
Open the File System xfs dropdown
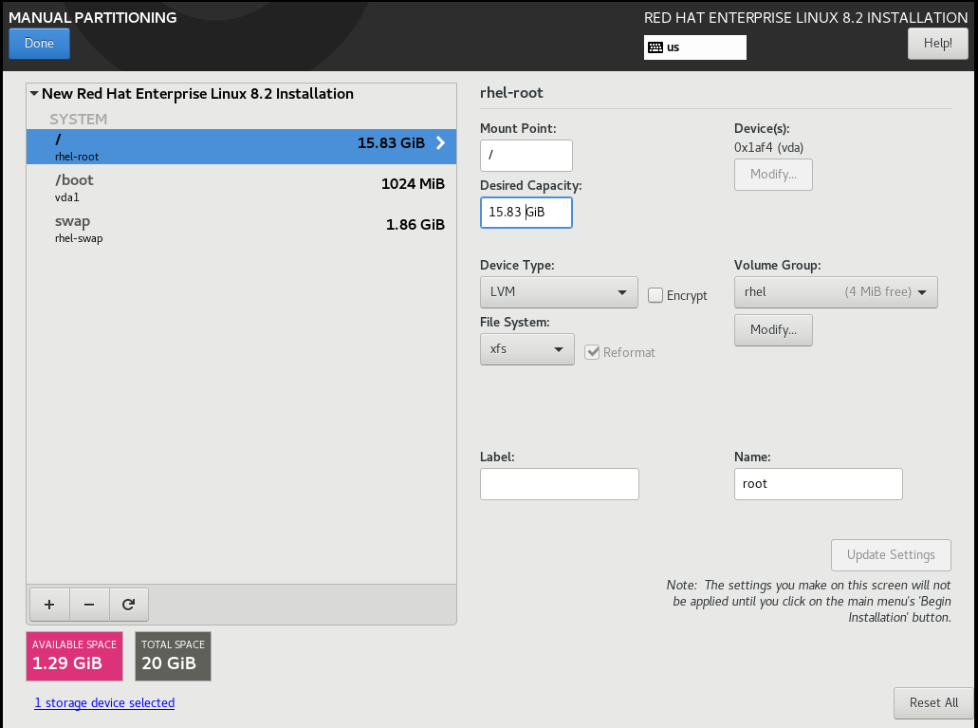pyautogui.click(x=527, y=349)
